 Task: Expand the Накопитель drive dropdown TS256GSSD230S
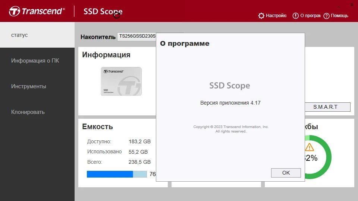coord(136,36)
